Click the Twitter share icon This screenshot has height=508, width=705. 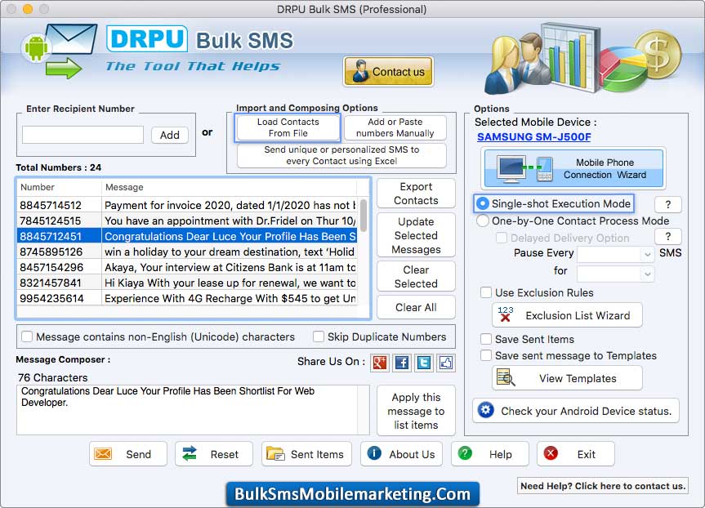[424, 363]
